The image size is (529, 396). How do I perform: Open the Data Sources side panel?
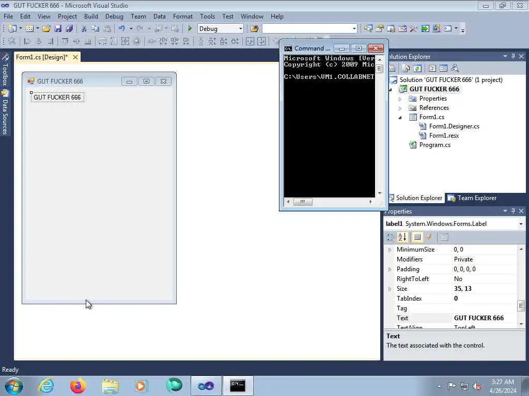coord(5,113)
